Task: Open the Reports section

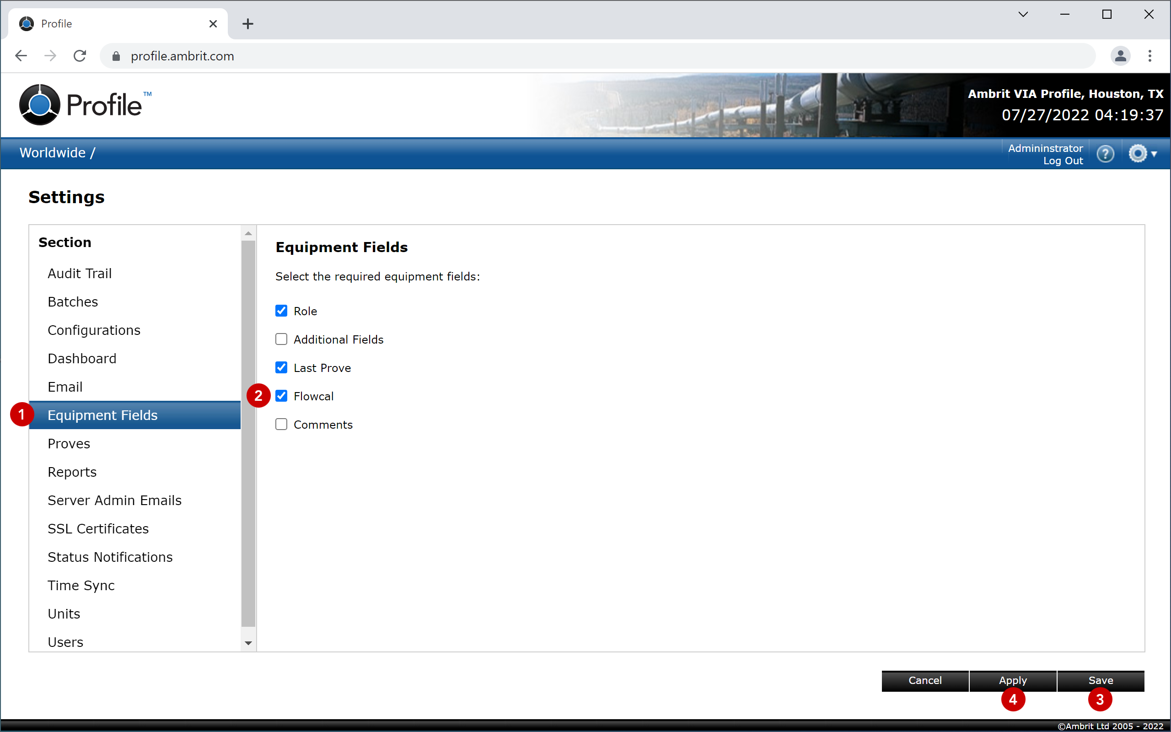Action: [135, 472]
